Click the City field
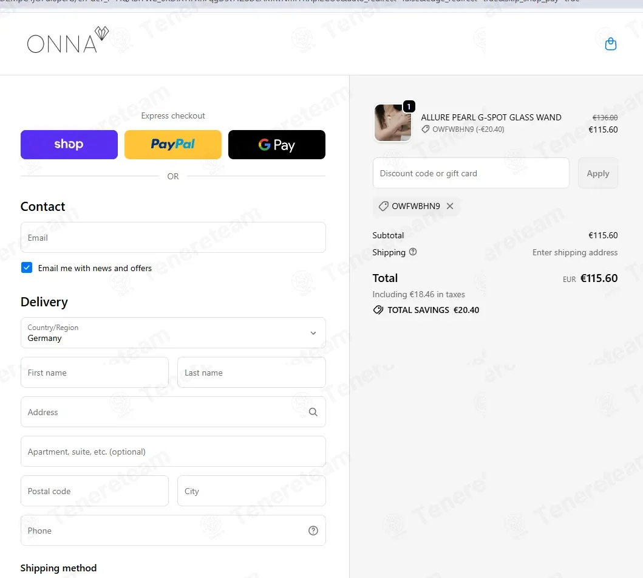Screen dimensions: 643x578 pos(251,491)
